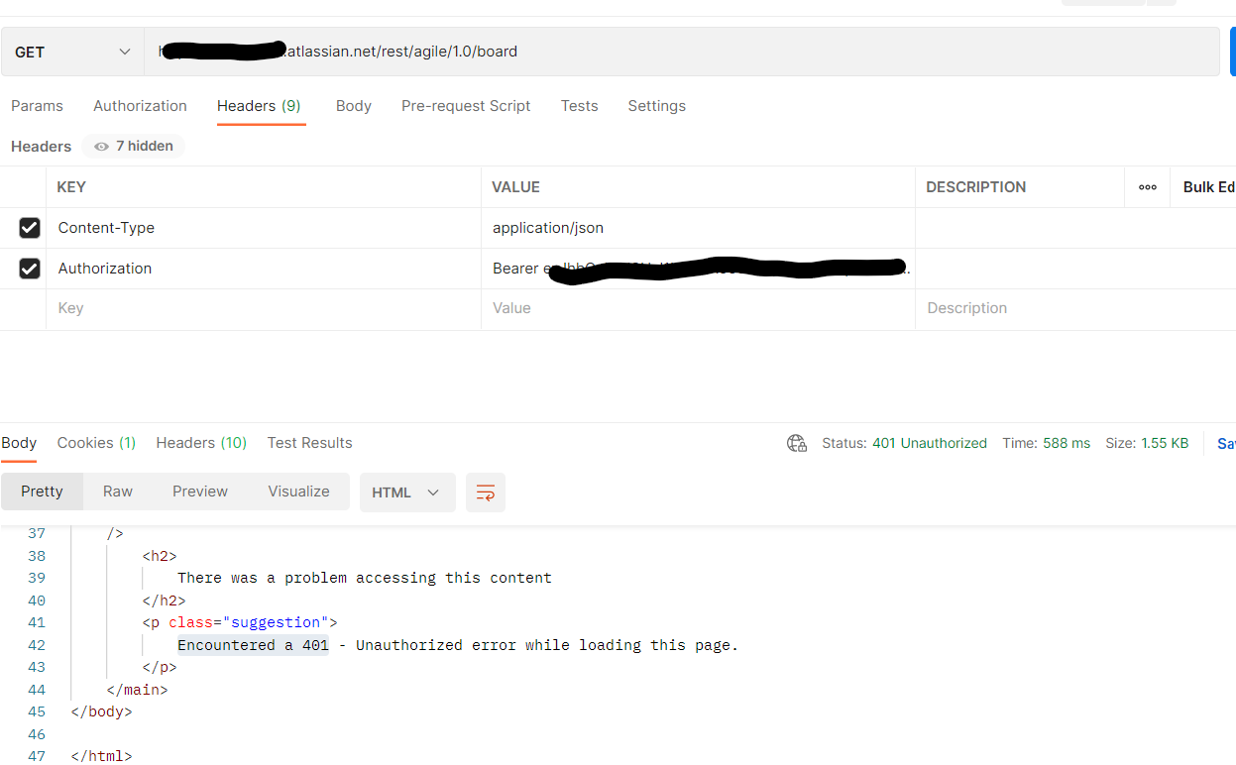
Task: Click the application/json value cell
Action: pos(698,228)
